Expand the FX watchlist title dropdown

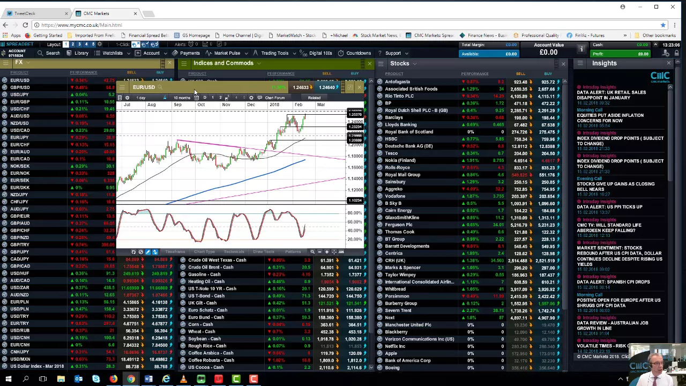(x=28, y=63)
